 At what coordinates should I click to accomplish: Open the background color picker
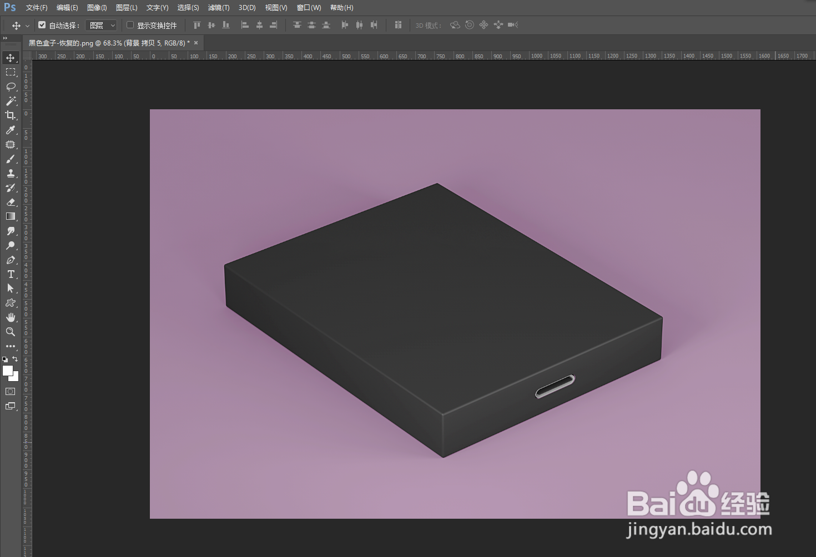click(16, 378)
